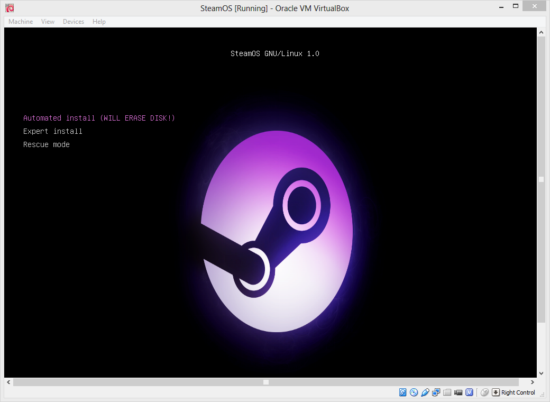
Task: Click the keyboard capture arrow icon
Action: pos(496,392)
